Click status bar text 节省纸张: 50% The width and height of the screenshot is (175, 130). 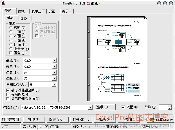coord(117,127)
